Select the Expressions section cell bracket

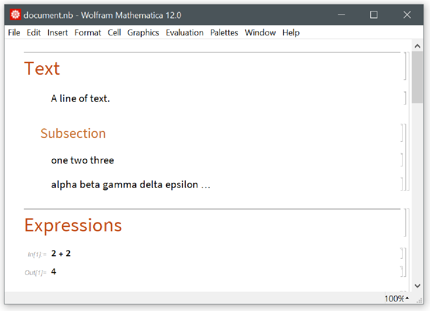coord(405,223)
